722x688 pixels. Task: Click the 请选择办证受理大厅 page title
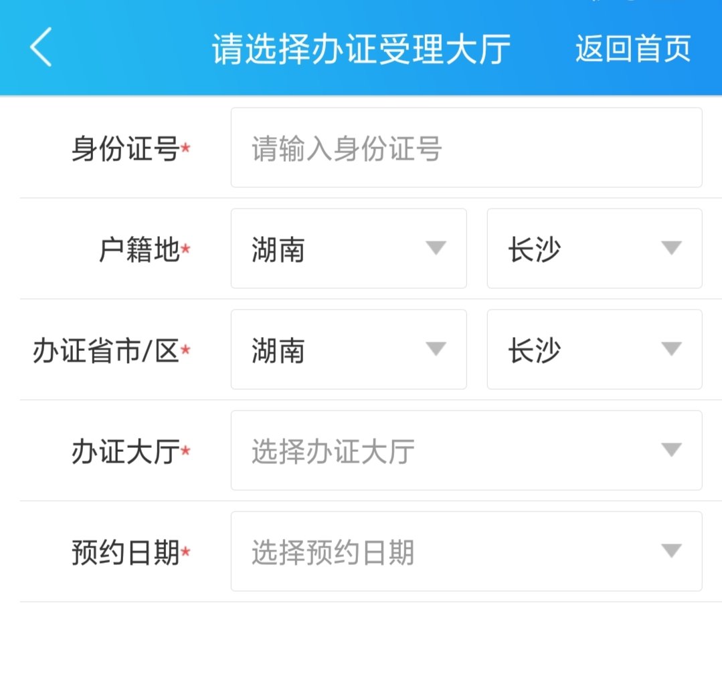pyautogui.click(x=361, y=49)
